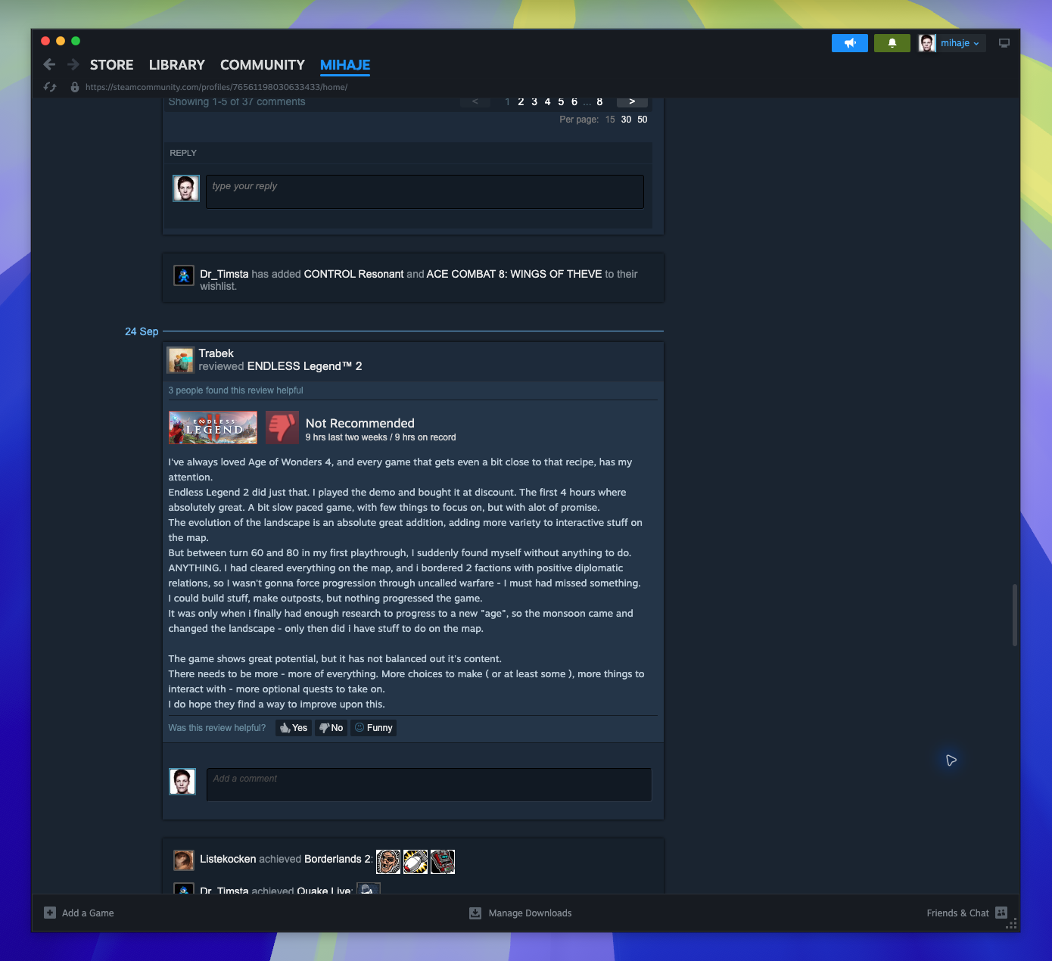Go back with the left arrow
Screen dimensions: 1052x961
coord(49,64)
